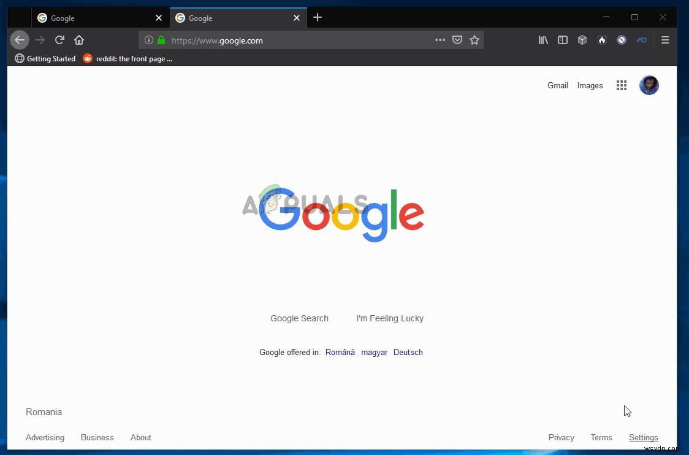Open the page actions ellipsis icon
The width and height of the screenshot is (689, 455).
(440, 40)
